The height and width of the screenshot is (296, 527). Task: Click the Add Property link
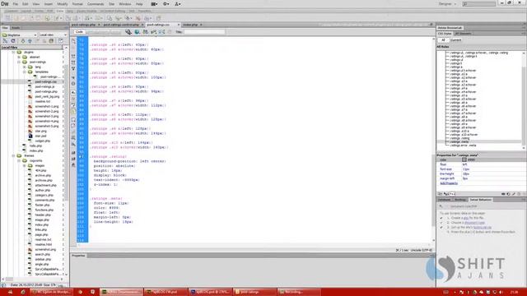449,183
